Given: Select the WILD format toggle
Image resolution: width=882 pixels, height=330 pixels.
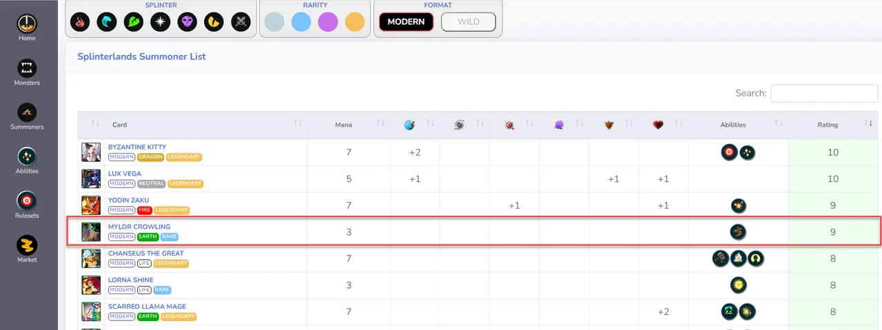Looking at the screenshot, I should pos(469,22).
